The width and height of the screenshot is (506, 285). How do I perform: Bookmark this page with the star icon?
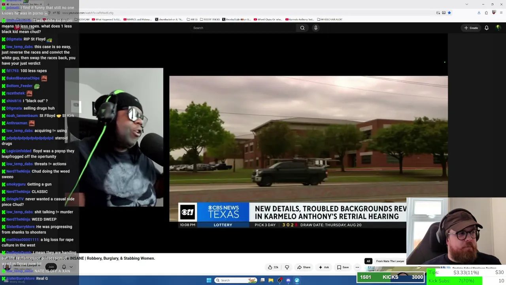[x=449, y=13]
